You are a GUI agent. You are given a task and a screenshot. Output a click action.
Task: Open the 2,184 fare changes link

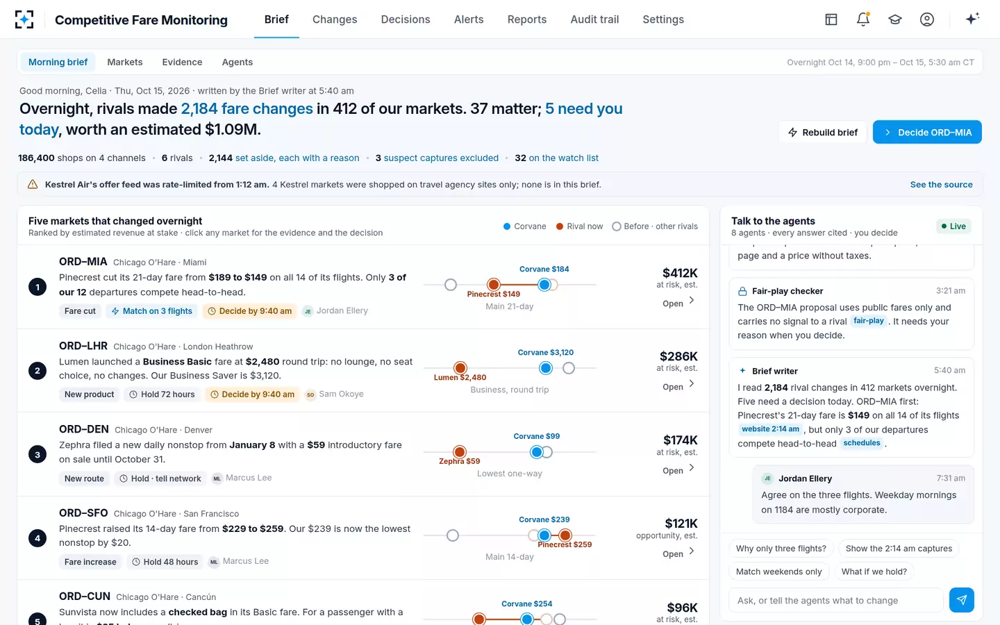(247, 109)
